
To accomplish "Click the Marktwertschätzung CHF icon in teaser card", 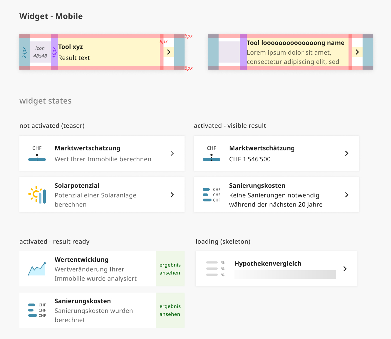I will click(37, 153).
